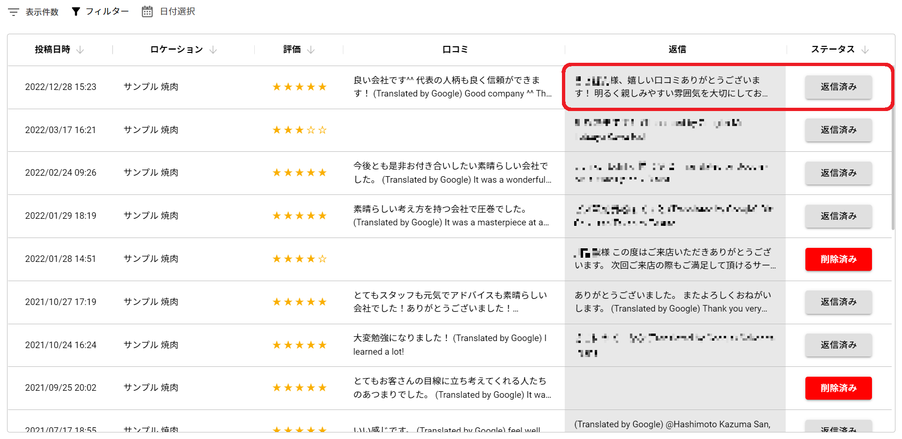Click the 口コミ column header
The height and width of the screenshot is (439, 902).
455,50
